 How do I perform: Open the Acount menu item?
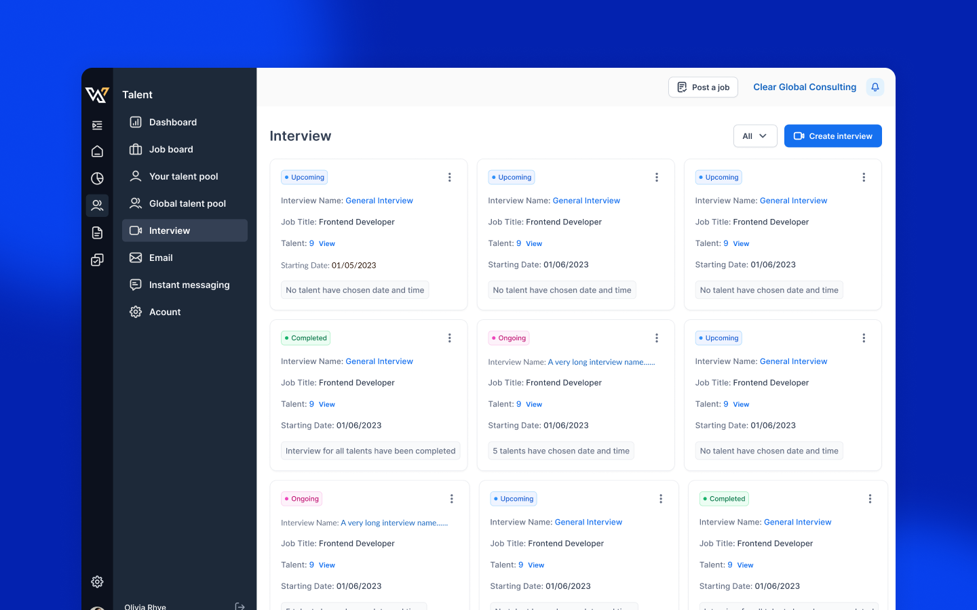coord(185,312)
